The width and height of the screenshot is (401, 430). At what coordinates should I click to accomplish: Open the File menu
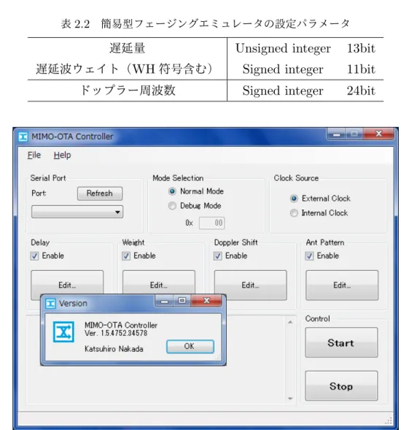pyautogui.click(x=34, y=156)
